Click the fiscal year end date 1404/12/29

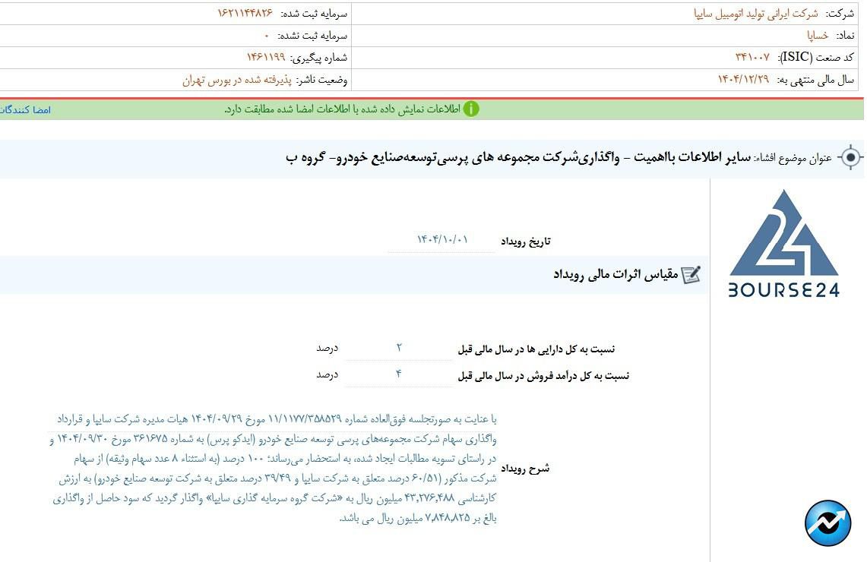[x=743, y=80]
